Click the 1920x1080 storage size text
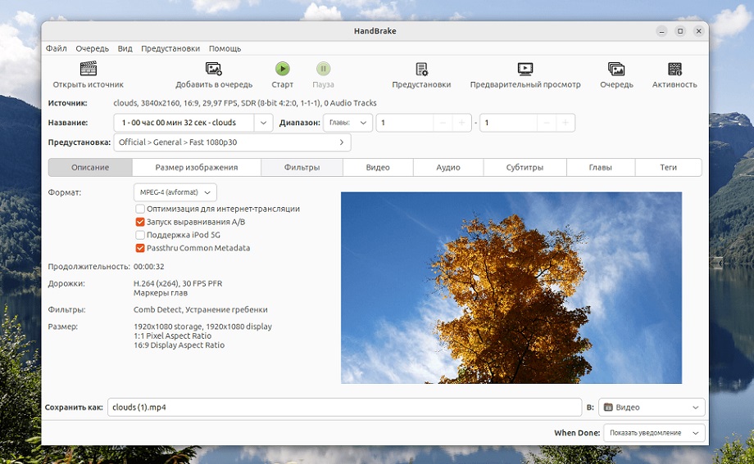This screenshot has width=754, height=464. tap(203, 327)
